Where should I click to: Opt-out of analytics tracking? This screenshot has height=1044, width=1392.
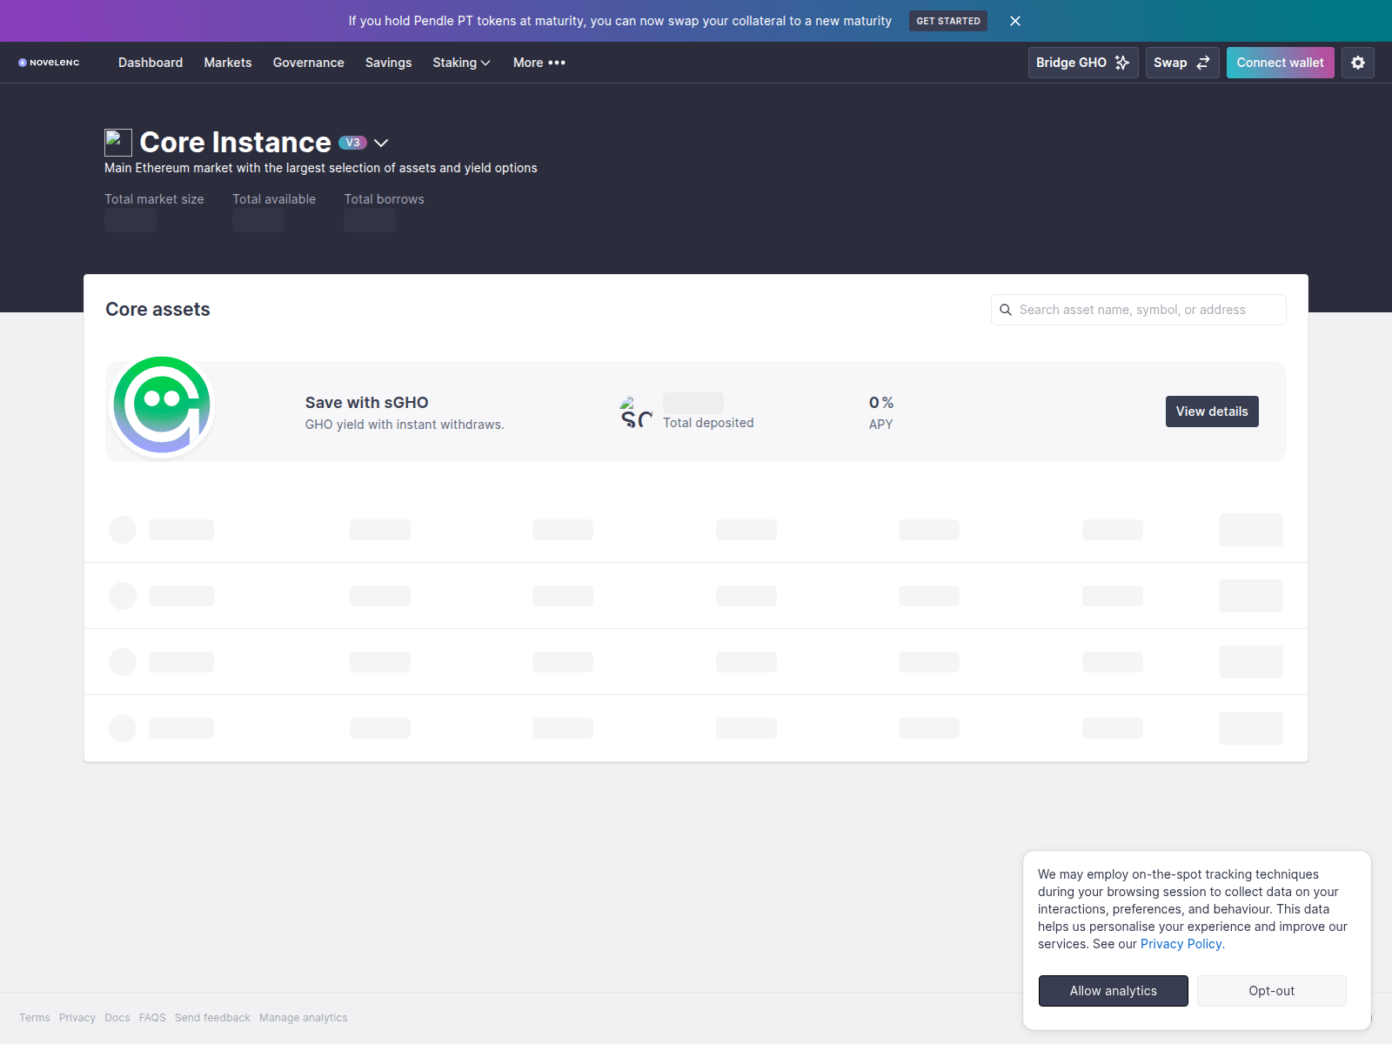click(x=1272, y=991)
